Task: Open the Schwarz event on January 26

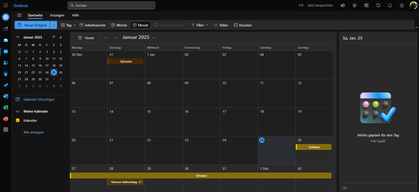Action: pyautogui.click(x=314, y=147)
